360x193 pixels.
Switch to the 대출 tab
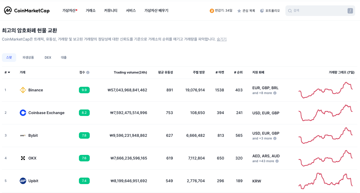click(x=64, y=58)
